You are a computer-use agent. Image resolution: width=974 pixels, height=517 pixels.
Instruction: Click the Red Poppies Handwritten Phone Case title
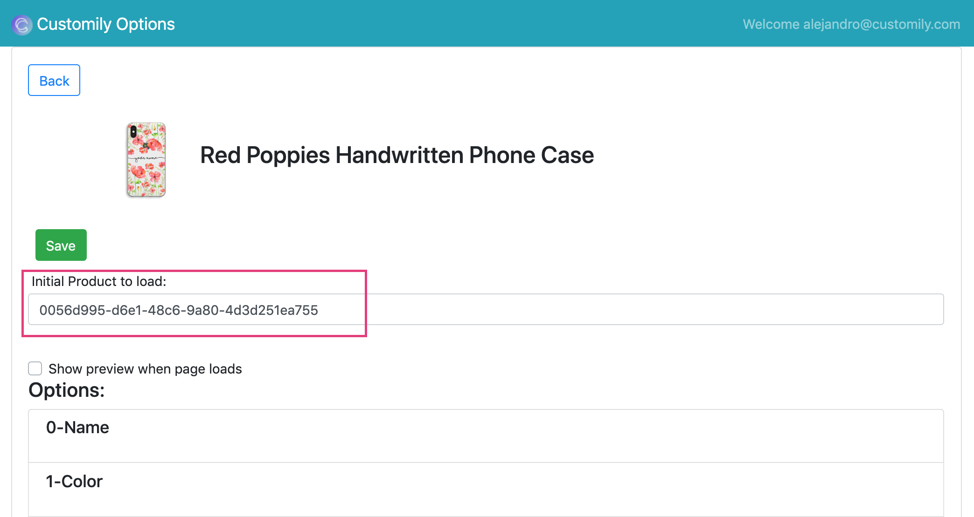pos(397,155)
